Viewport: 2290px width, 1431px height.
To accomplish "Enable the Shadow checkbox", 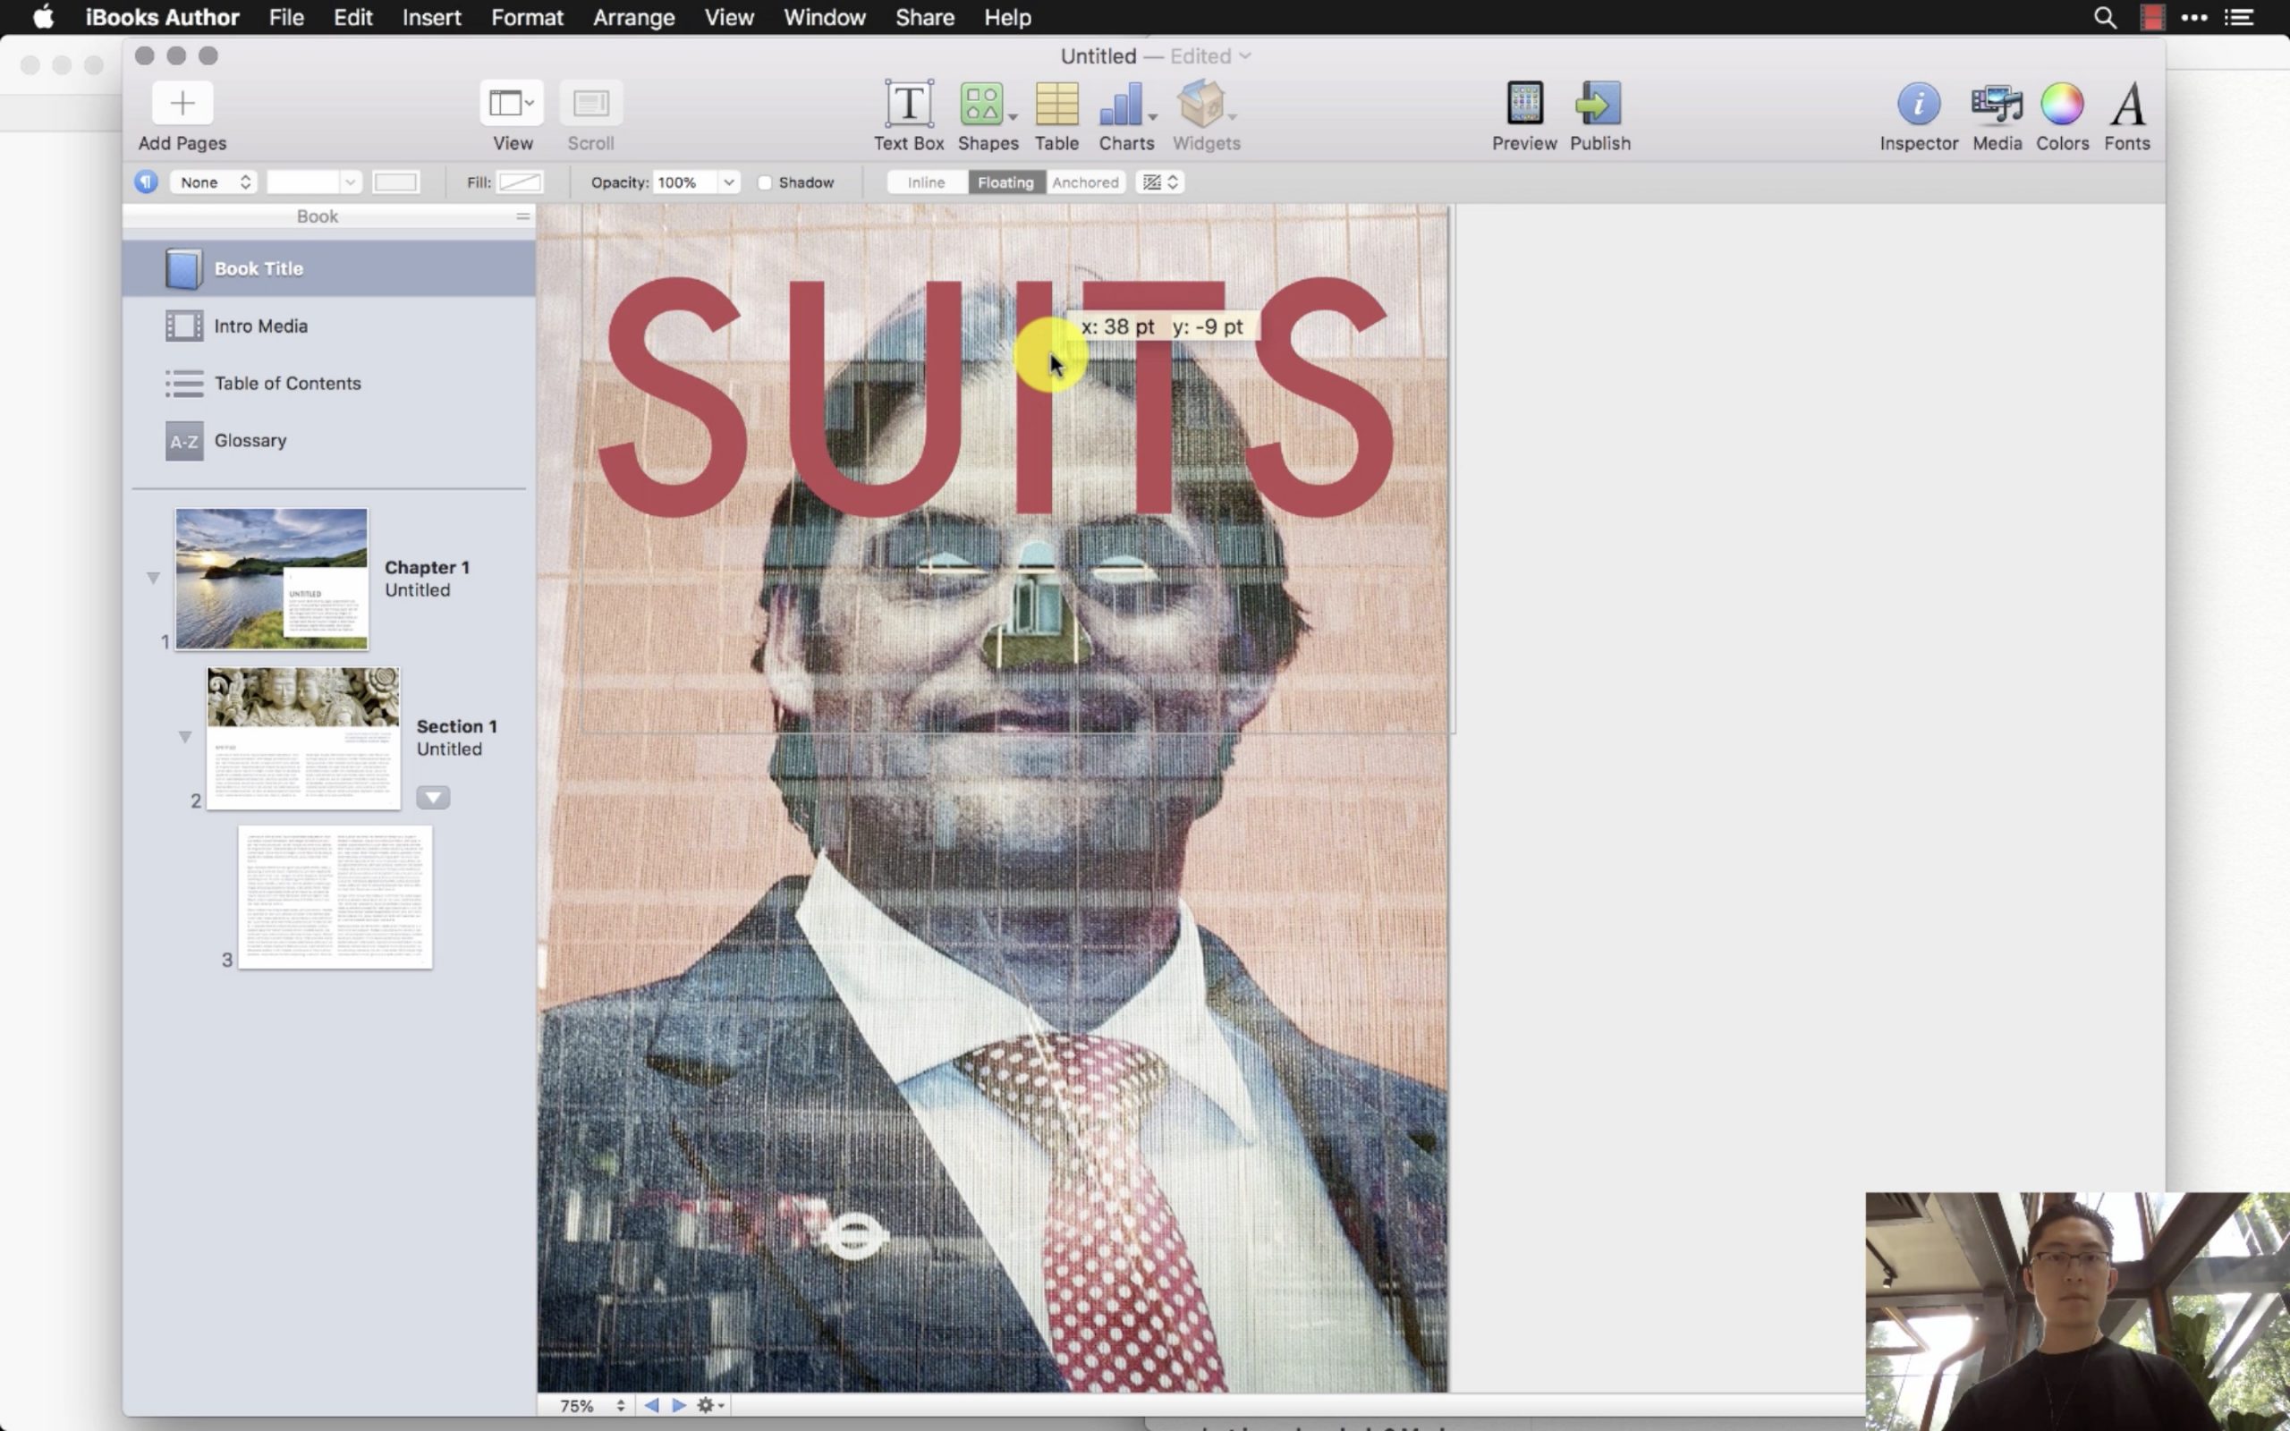I will [765, 182].
